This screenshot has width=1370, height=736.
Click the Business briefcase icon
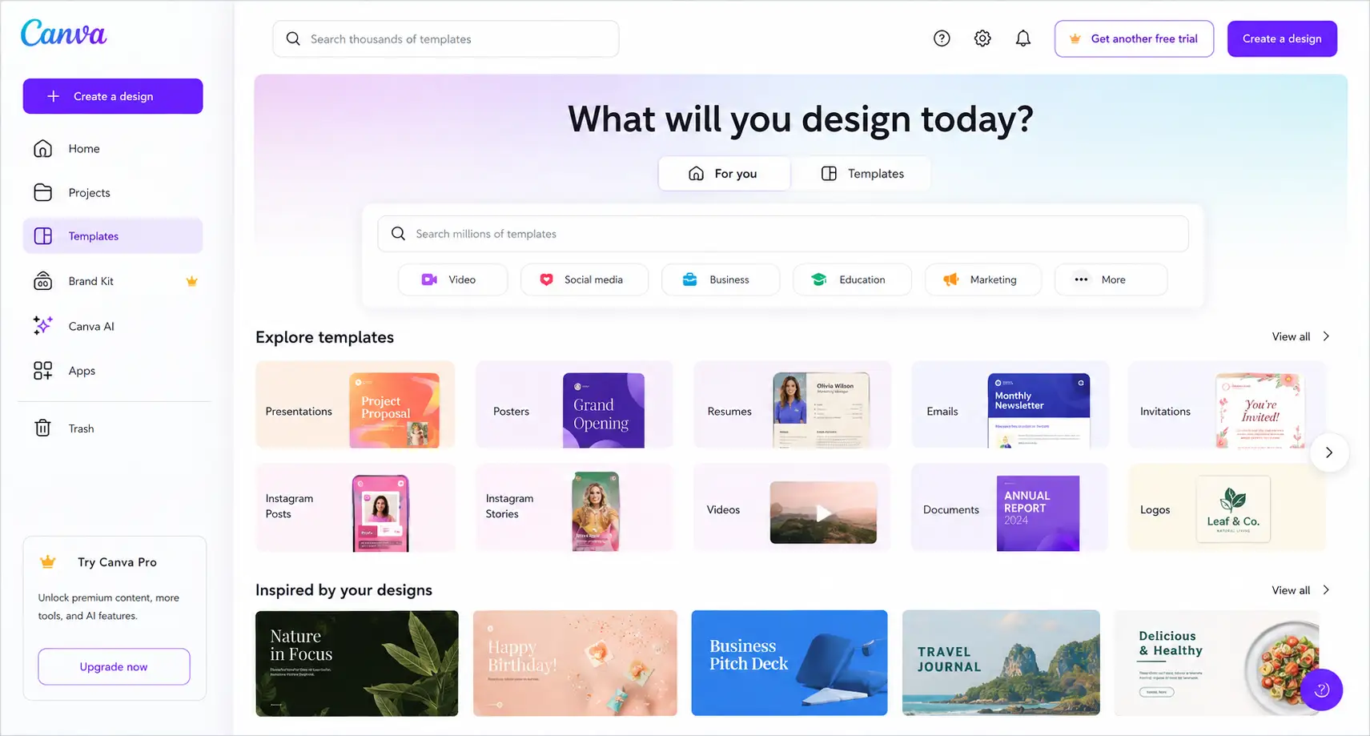coord(689,280)
